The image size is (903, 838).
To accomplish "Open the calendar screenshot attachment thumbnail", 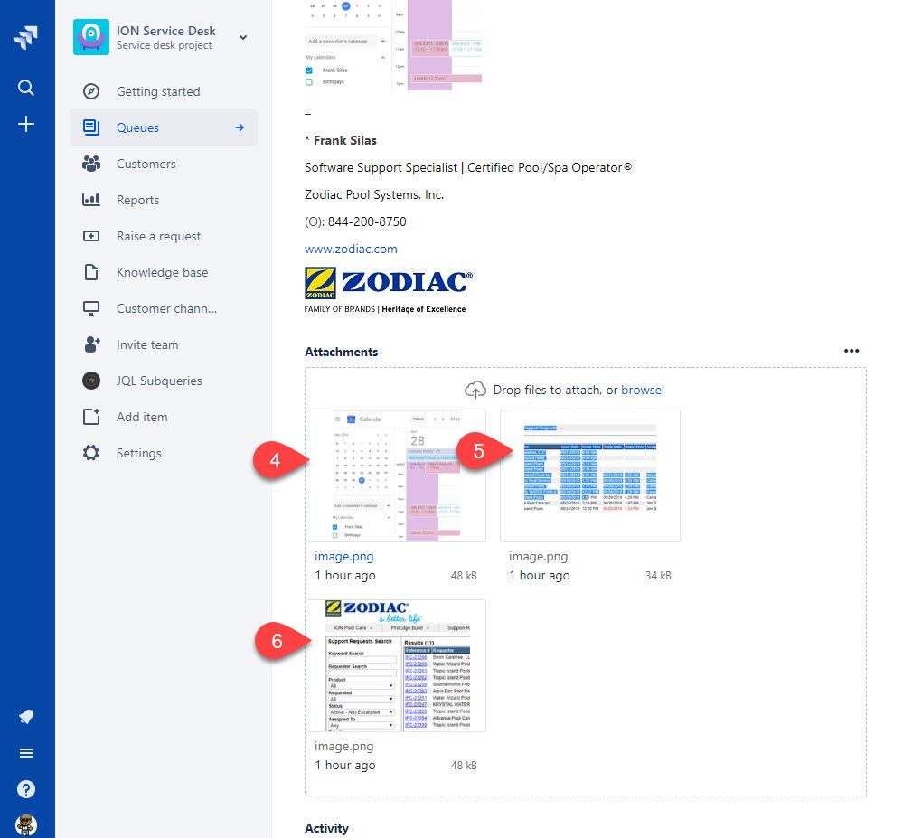I will (396, 476).
